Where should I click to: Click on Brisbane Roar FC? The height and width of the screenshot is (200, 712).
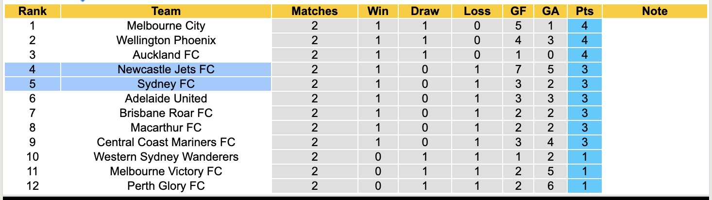(166, 113)
